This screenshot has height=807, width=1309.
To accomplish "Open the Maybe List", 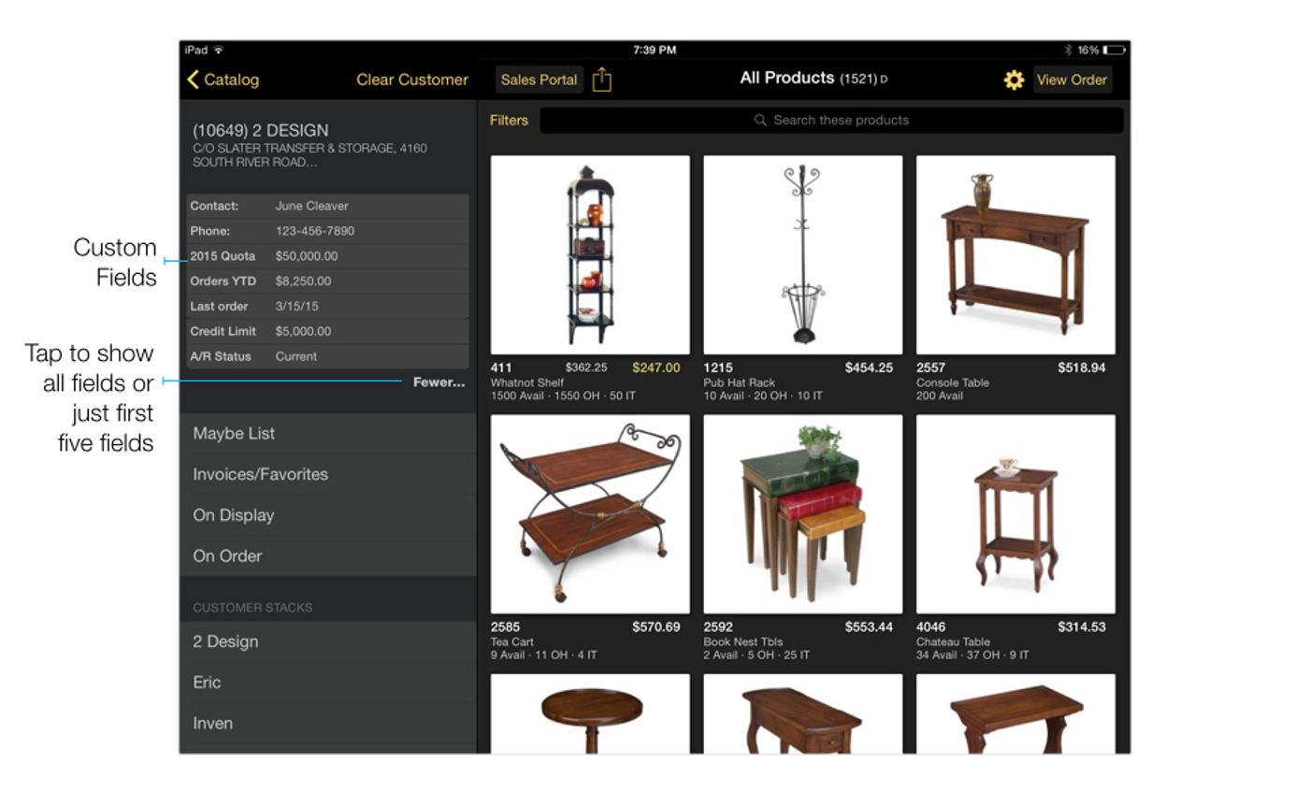I will (x=328, y=434).
